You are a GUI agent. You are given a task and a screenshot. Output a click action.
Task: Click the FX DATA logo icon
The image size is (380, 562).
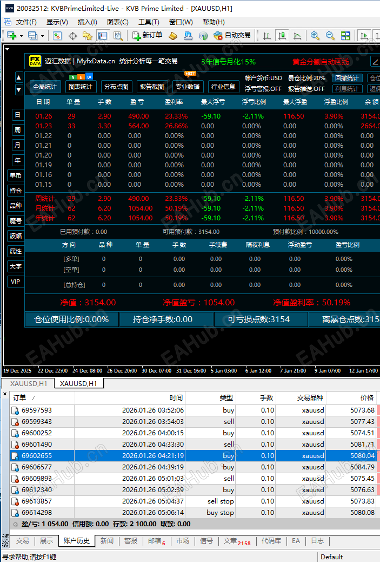35,61
